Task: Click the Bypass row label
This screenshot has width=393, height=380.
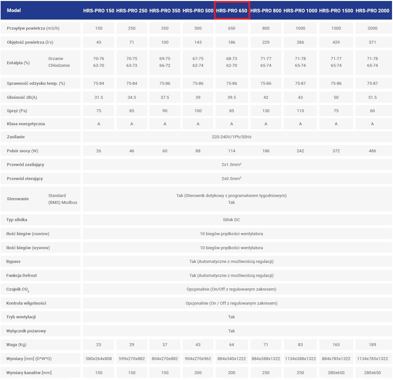Action: point(13,262)
